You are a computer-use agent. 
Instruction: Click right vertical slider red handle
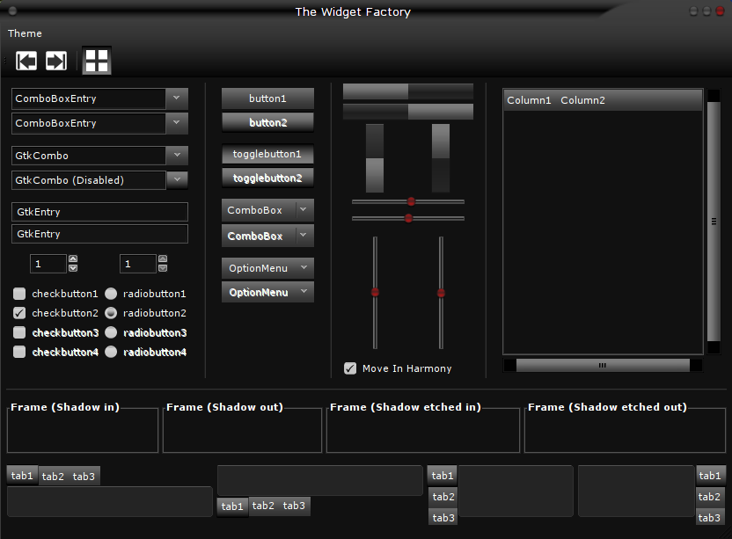click(441, 293)
